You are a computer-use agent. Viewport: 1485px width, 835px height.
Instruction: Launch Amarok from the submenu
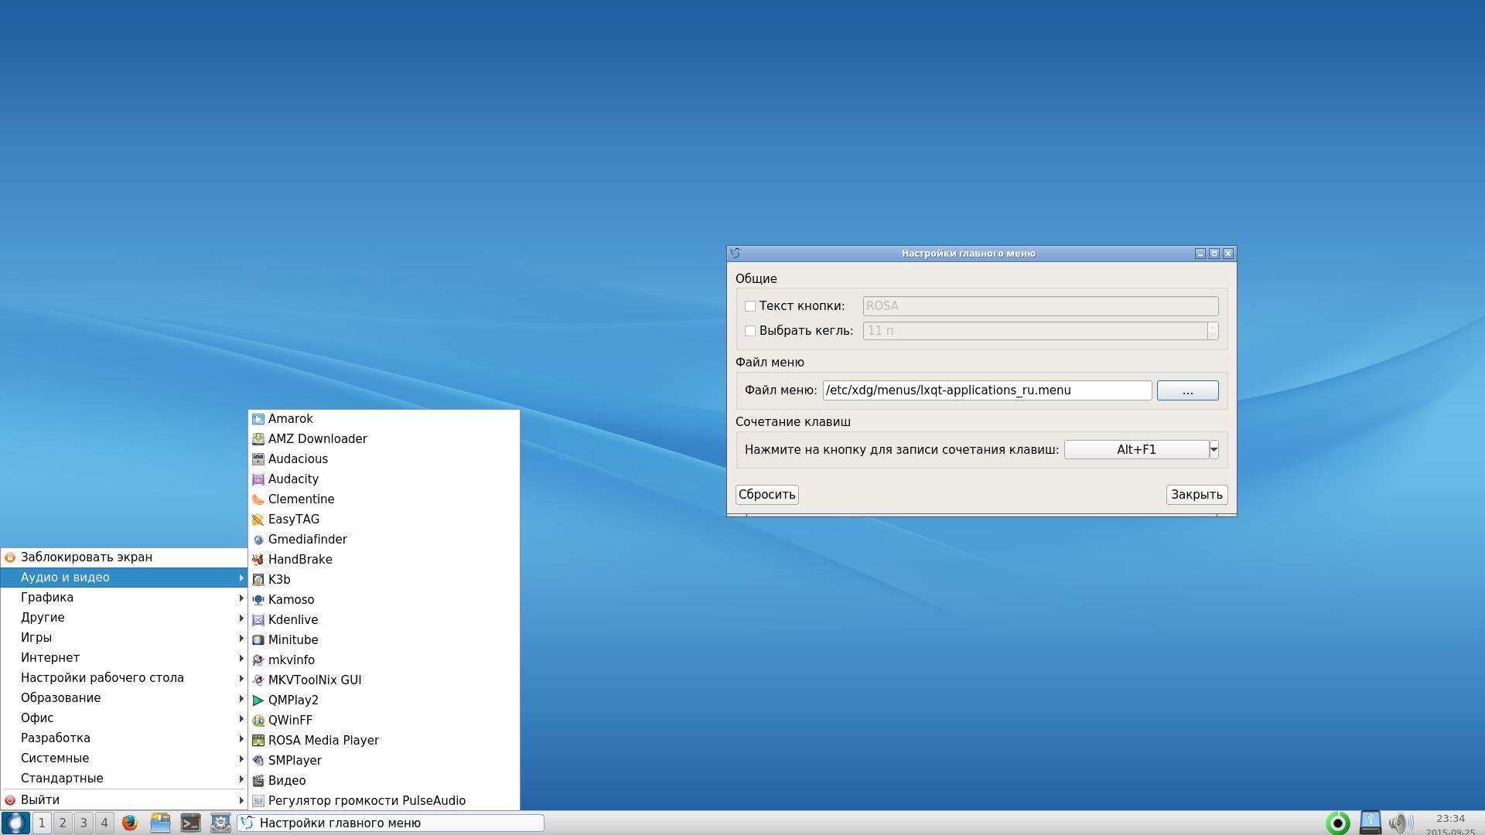(291, 419)
